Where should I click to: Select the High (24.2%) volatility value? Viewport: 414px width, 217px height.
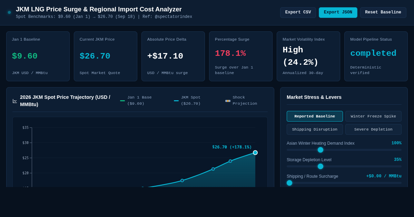pos(300,56)
